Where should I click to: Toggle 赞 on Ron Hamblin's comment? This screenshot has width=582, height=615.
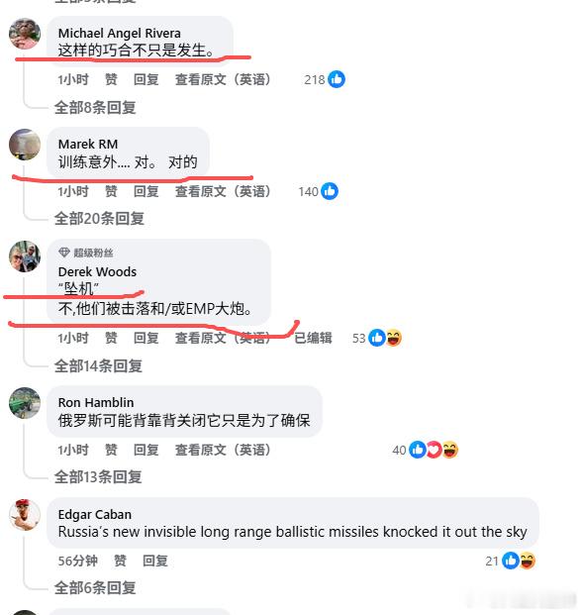[111, 450]
